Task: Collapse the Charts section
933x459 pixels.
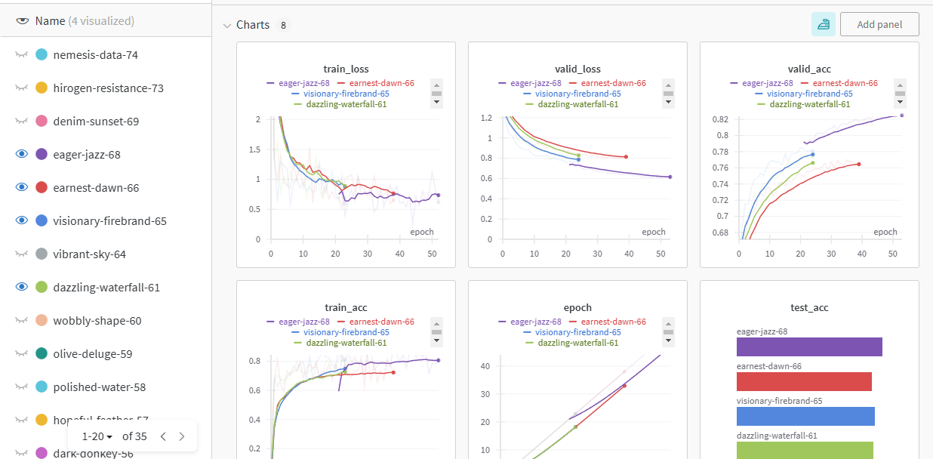Action: [x=227, y=25]
